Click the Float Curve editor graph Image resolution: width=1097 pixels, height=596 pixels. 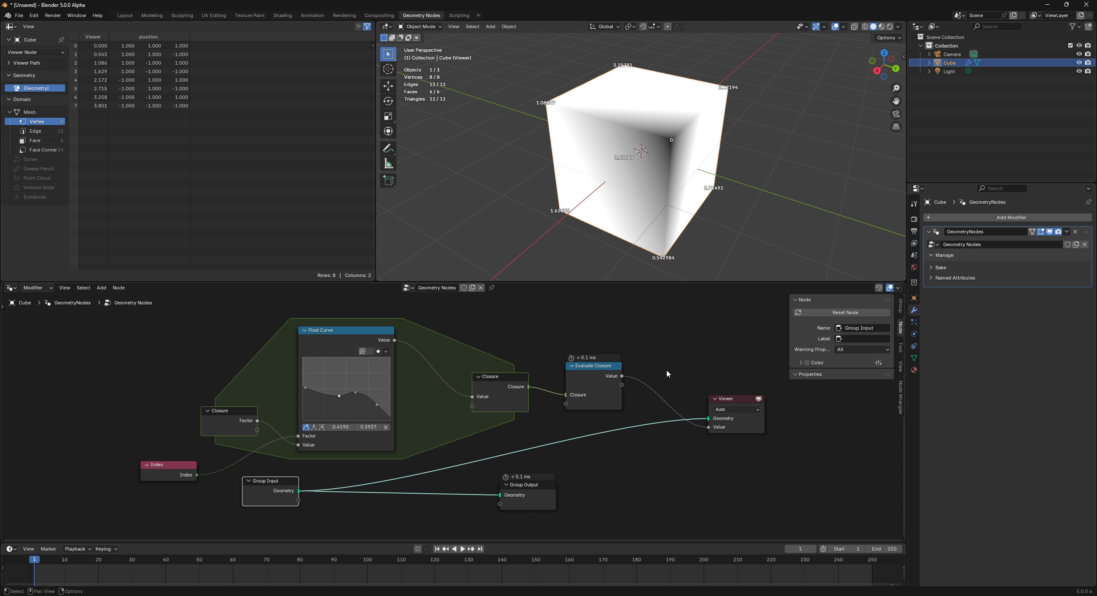pos(346,389)
